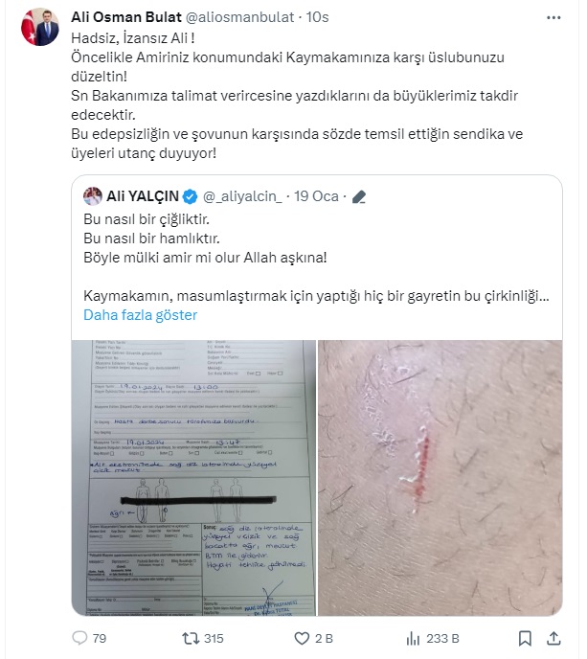This screenshot has height=659, width=587.
Task: Open the @_aliyalcin_ handle in quoted tweet
Action: 242,196
